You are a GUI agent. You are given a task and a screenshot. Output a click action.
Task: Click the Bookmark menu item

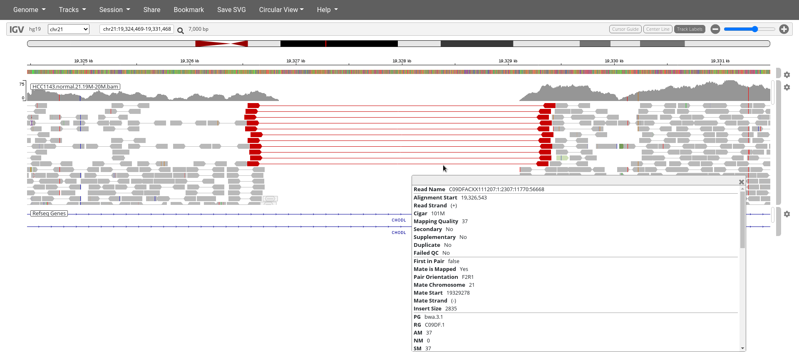coord(189,10)
